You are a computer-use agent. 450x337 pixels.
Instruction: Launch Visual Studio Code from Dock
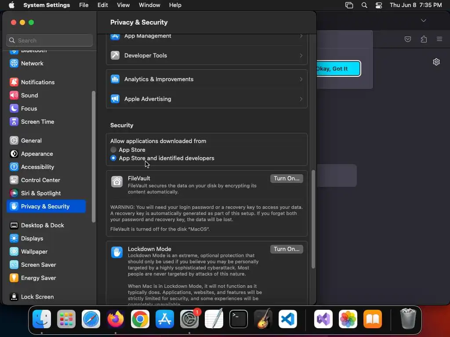[287, 319]
